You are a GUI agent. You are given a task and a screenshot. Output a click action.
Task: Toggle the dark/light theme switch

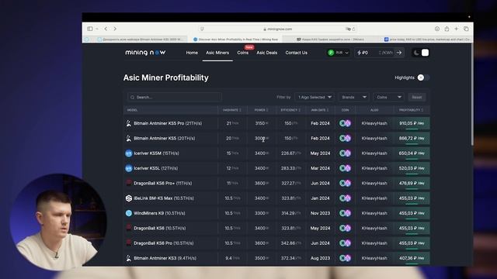[421, 53]
